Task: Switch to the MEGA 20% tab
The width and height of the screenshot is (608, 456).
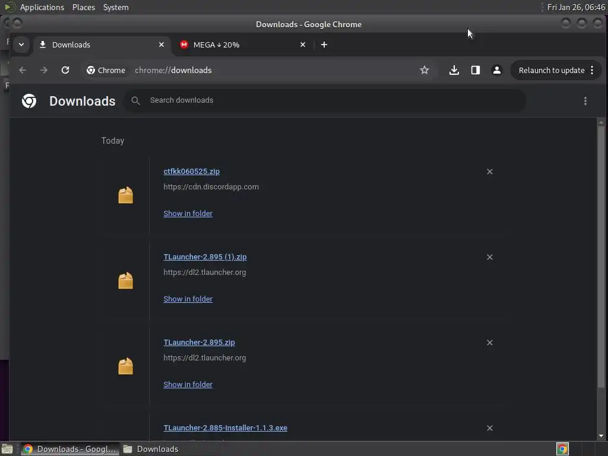Action: pyautogui.click(x=243, y=45)
